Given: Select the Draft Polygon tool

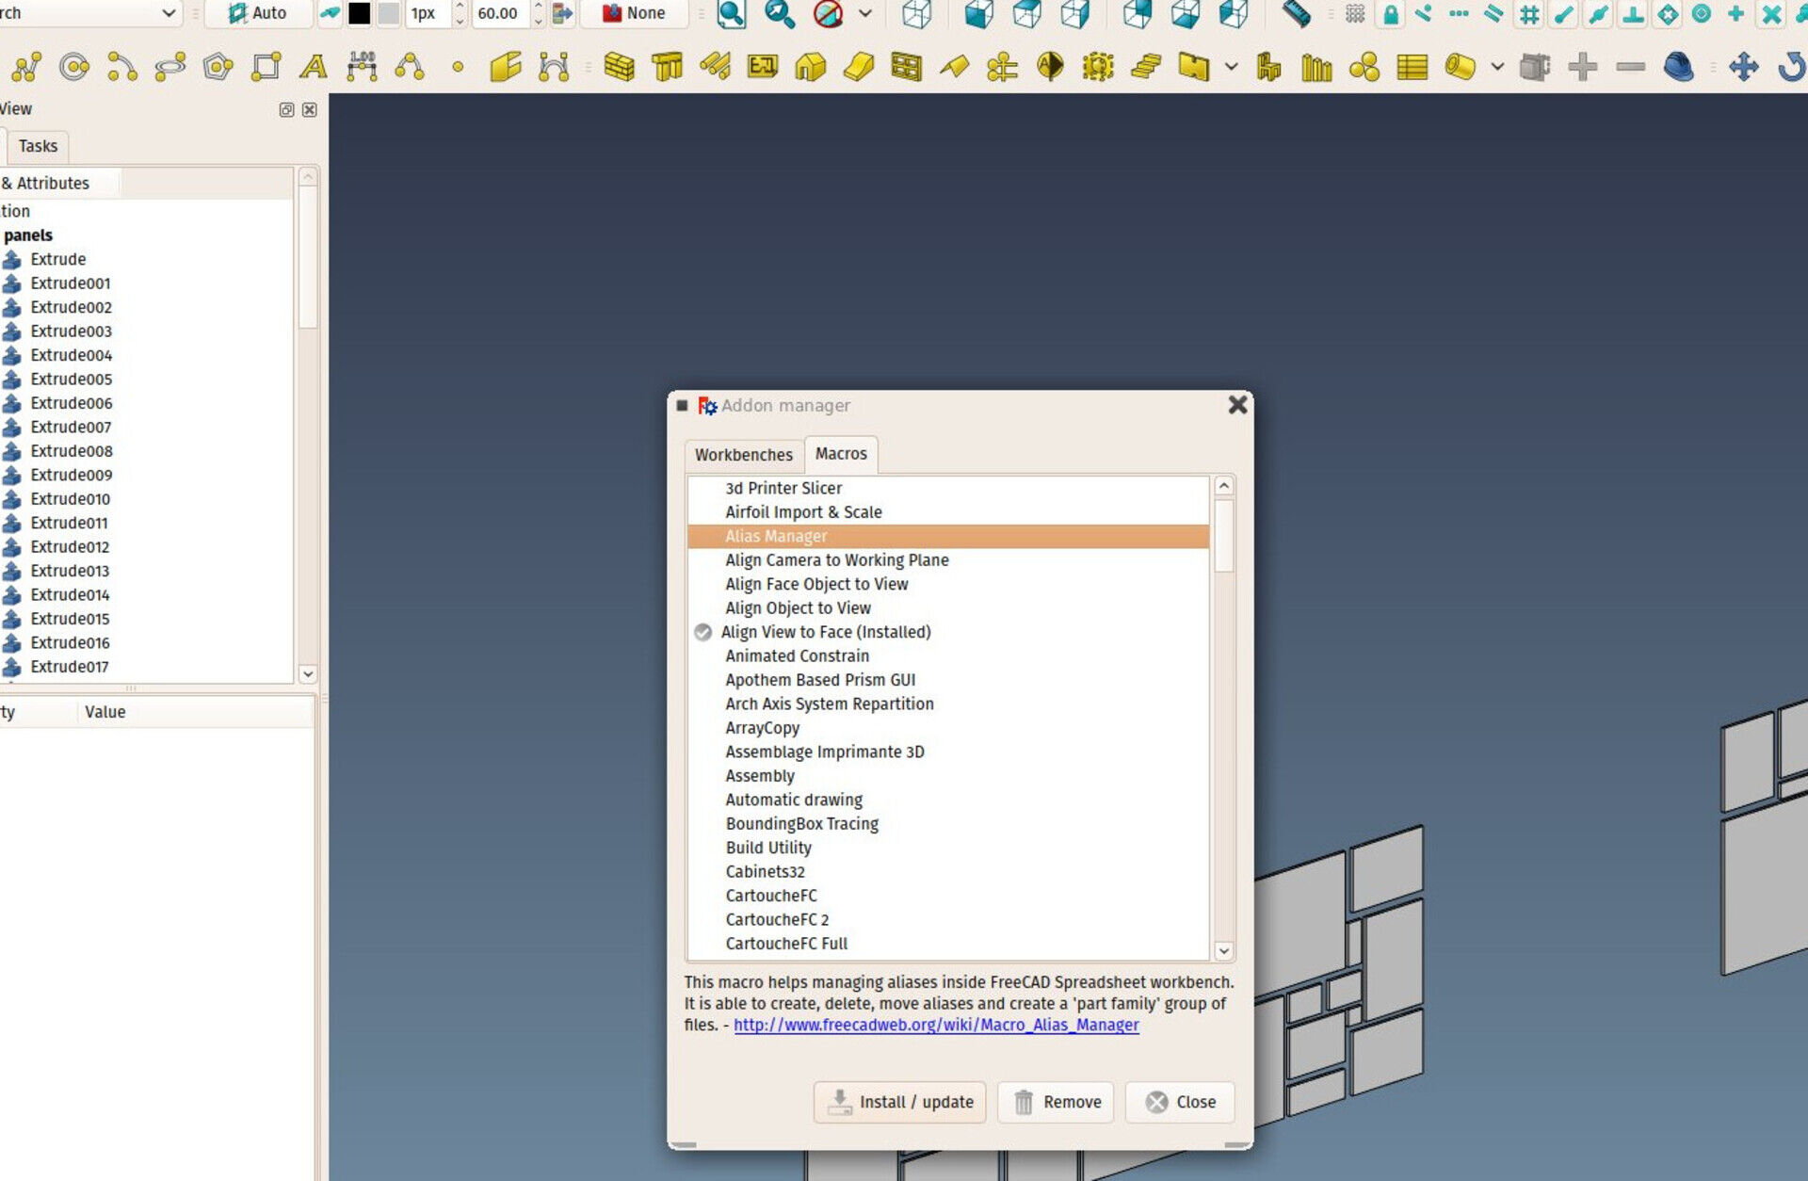Looking at the screenshot, I should pyautogui.click(x=218, y=67).
